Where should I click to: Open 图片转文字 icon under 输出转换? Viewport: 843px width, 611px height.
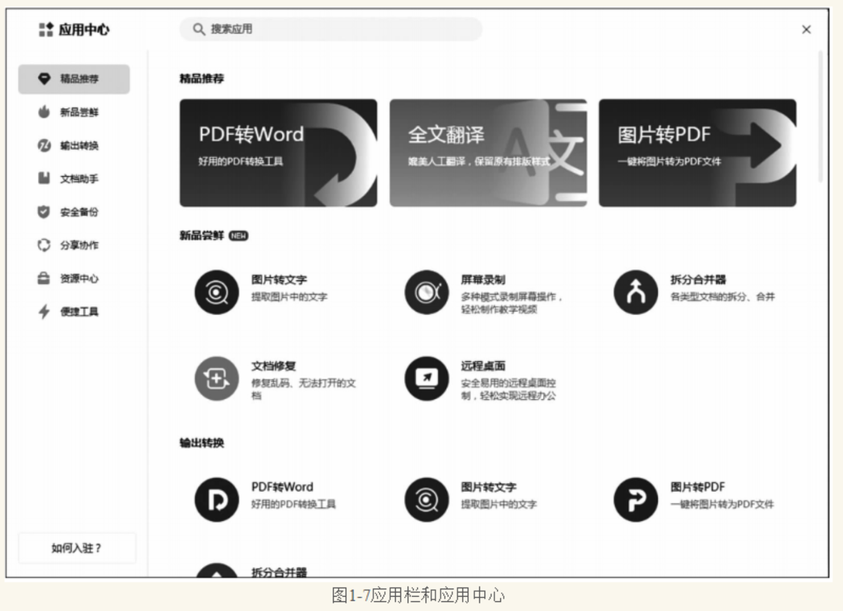pos(426,500)
